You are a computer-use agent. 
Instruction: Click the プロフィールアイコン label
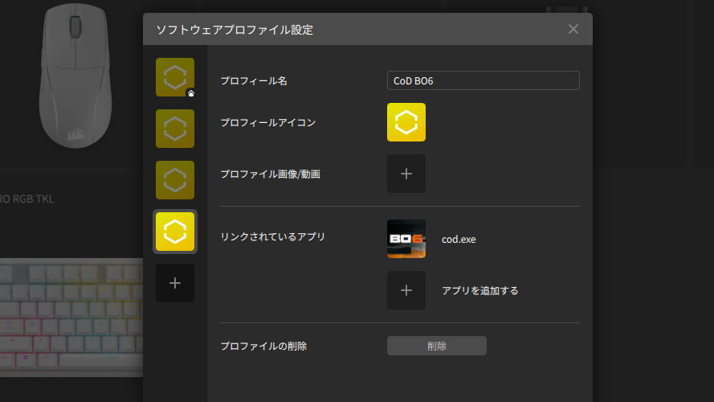coord(267,122)
